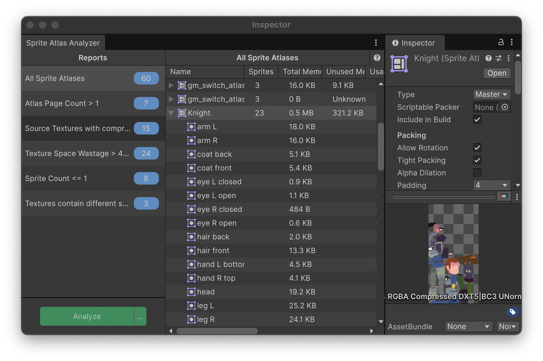Screen dimensions: 543x361
Task: Collapse the Knight atlas sprite list
Action: pos(171,113)
